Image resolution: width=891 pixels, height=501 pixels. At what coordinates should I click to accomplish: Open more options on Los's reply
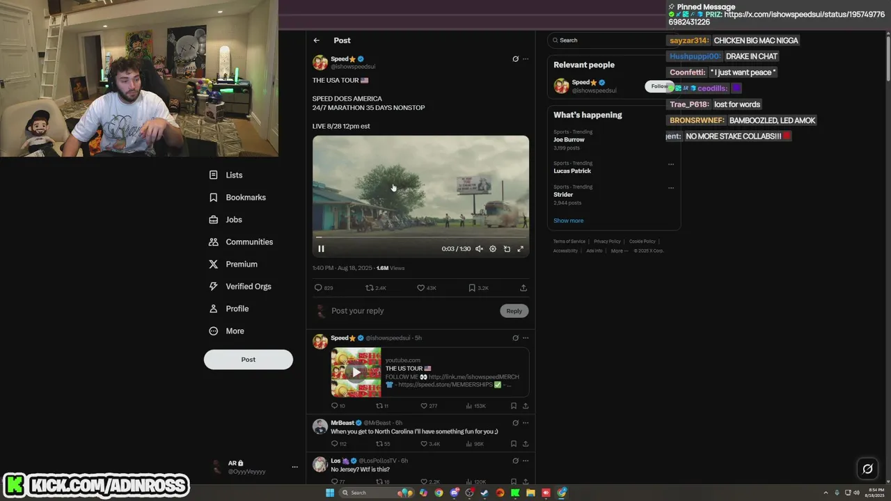click(x=526, y=461)
